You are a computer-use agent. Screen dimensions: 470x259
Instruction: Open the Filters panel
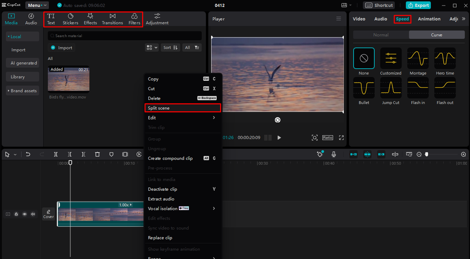134,19
